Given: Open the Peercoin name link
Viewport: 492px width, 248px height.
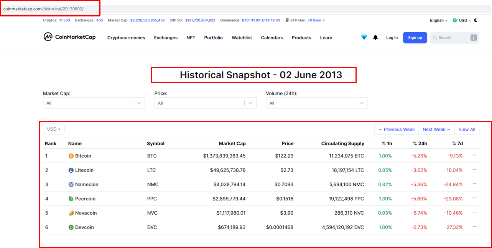Looking at the screenshot, I should click(85, 199).
